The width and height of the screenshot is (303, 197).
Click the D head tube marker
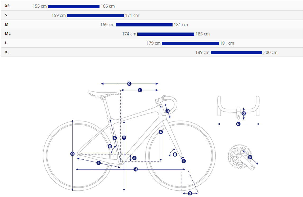(168, 111)
